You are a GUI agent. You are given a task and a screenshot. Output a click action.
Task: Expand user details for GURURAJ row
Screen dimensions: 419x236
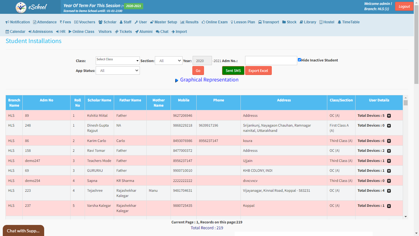click(x=389, y=171)
